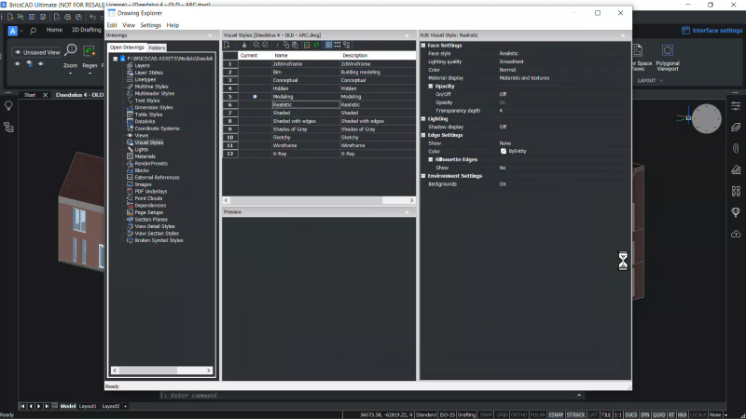
Task: Click the ribbon search magnifier icon
Action: coord(33,31)
